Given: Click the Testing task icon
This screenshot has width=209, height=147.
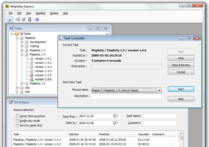Looking at the screenshot, I should coord(27,46).
